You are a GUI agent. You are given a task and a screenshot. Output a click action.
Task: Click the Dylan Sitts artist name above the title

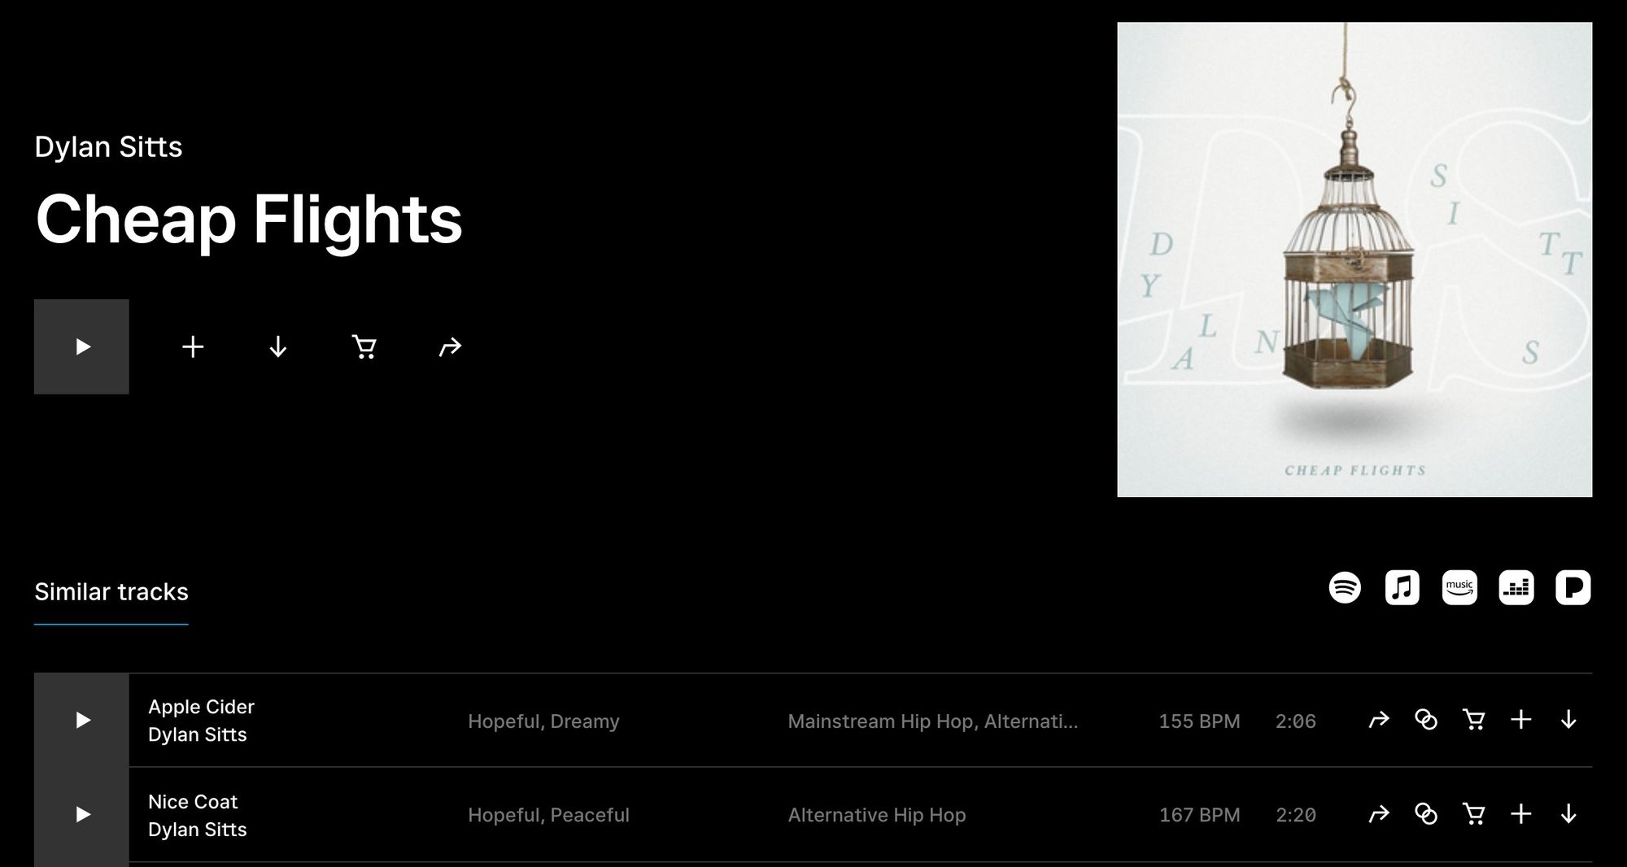(x=108, y=147)
